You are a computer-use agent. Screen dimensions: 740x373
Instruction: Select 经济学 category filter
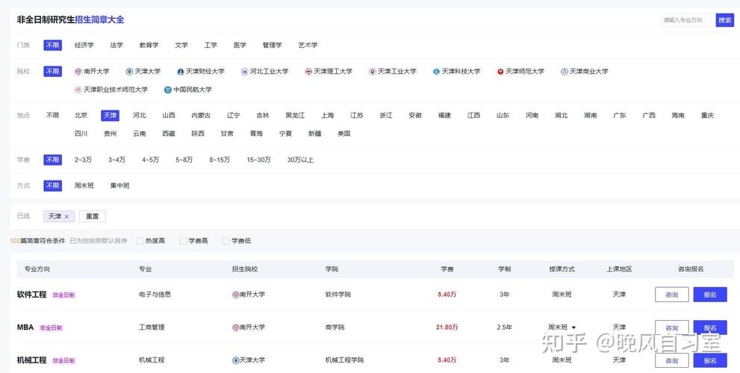coord(84,46)
